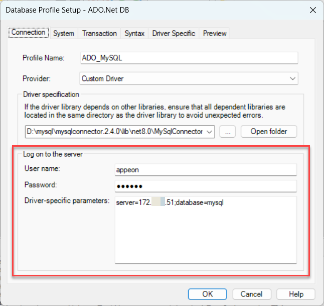Open Help for this dialog

click(x=296, y=294)
